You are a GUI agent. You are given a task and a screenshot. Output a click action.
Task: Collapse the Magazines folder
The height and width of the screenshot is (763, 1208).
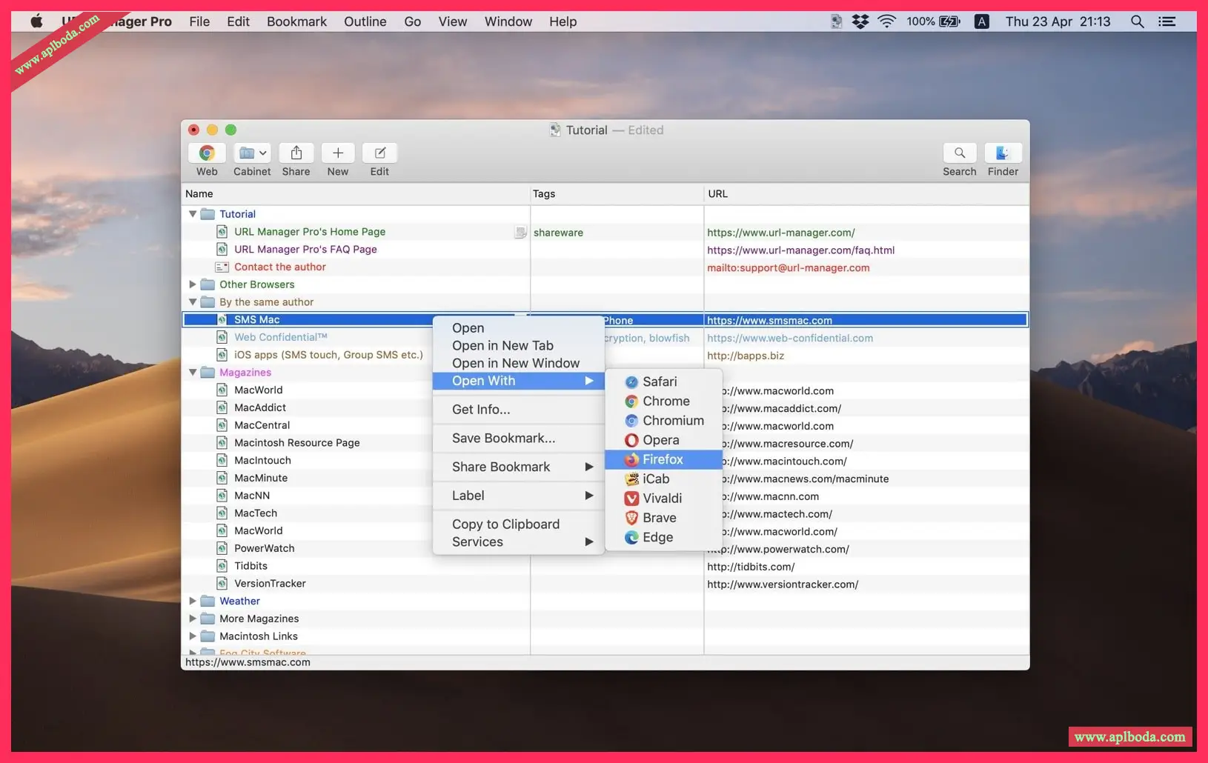[193, 373]
